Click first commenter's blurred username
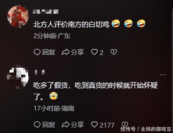 click(46, 12)
